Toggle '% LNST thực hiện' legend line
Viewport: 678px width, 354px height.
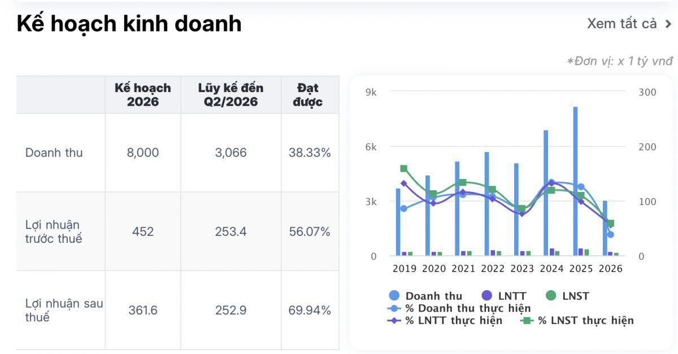(x=577, y=321)
